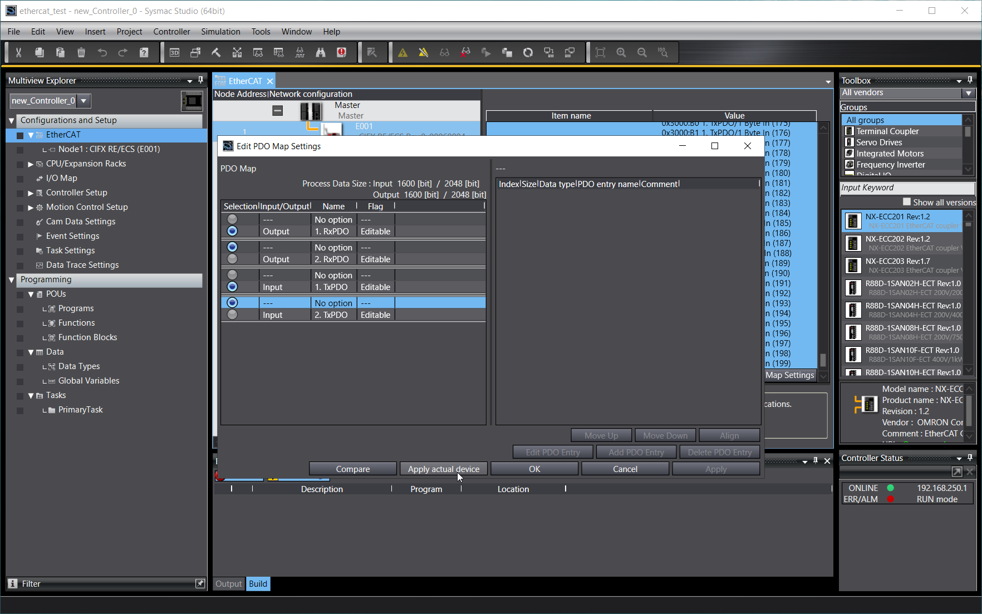The height and width of the screenshot is (614, 982).
Task: Select the 2. TxPDO Input radio button
Action: click(x=232, y=315)
